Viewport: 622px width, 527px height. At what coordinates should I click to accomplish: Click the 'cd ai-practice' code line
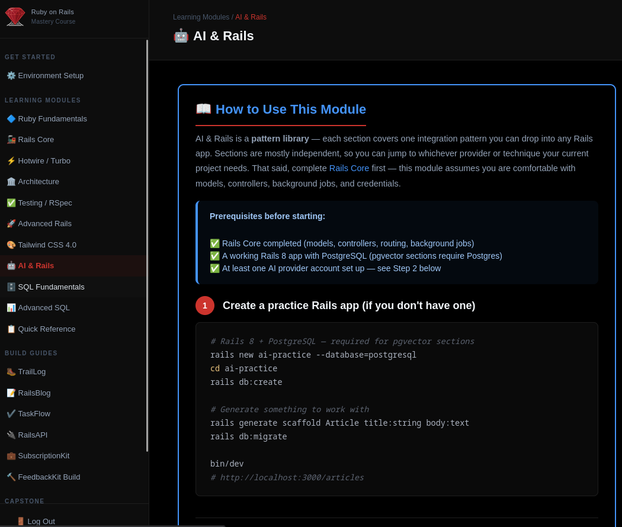tap(243, 368)
